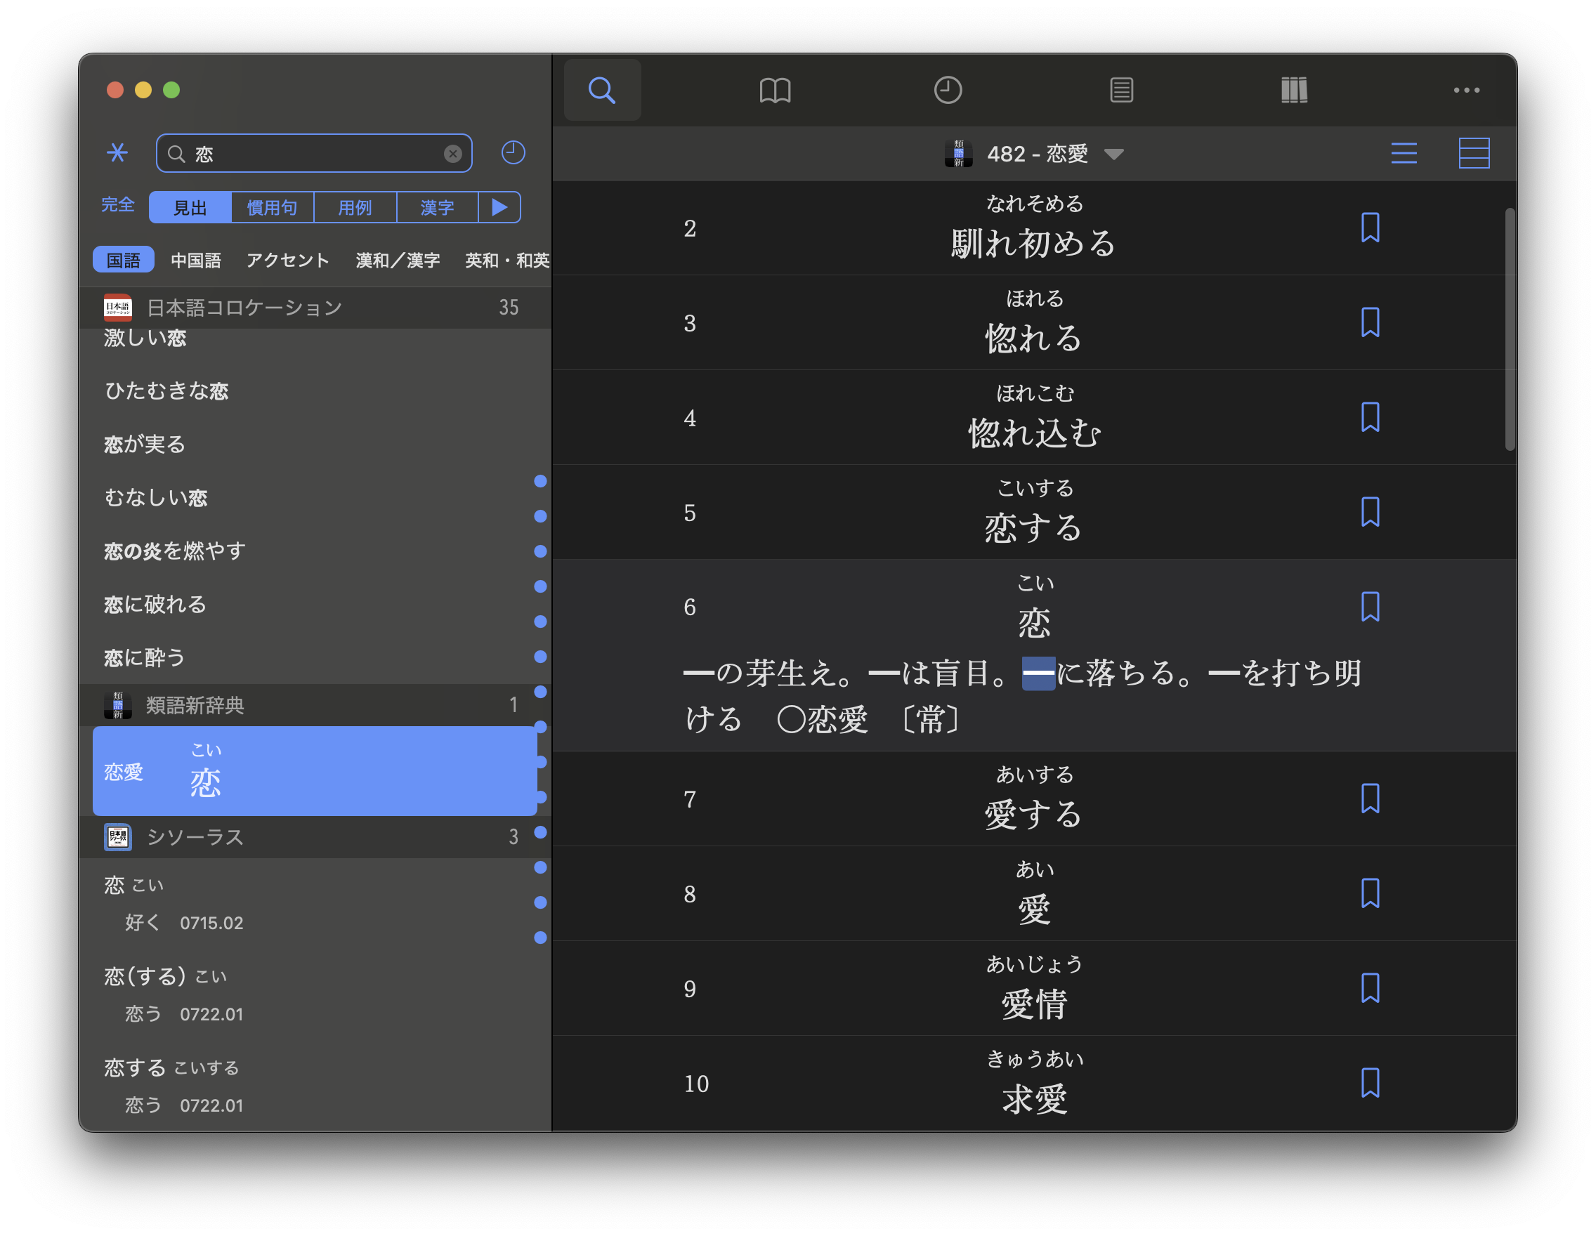
Task: Click in the search input field
Action: (314, 153)
